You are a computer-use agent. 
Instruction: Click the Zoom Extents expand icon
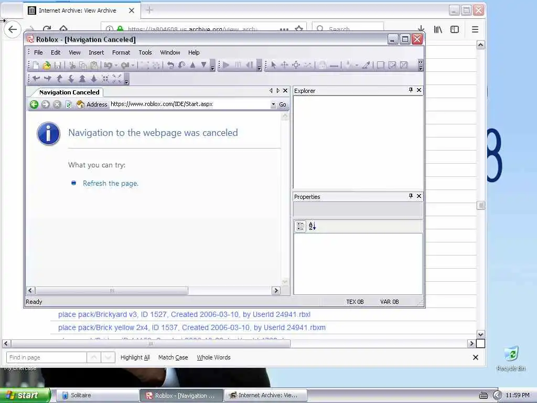(x=117, y=79)
